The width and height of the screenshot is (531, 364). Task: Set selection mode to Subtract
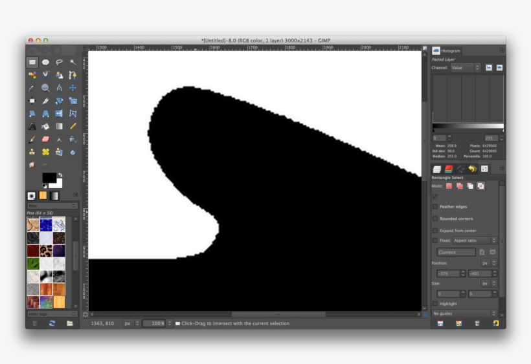click(470, 186)
